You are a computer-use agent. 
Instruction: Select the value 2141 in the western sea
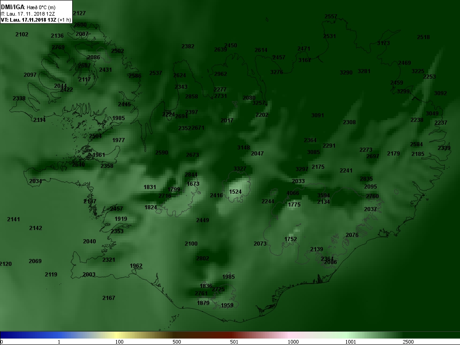coord(13,219)
